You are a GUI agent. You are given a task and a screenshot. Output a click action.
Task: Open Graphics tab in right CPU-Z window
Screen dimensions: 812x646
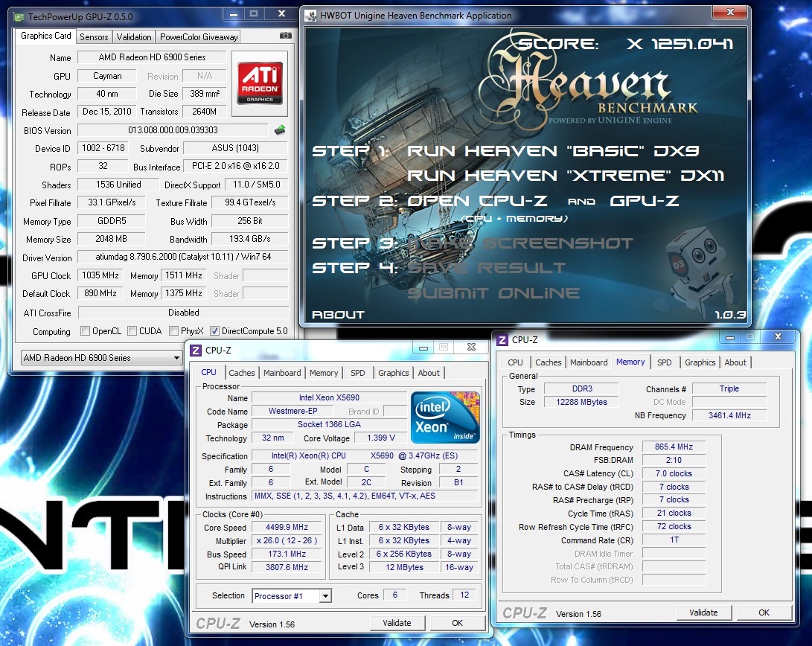point(700,362)
